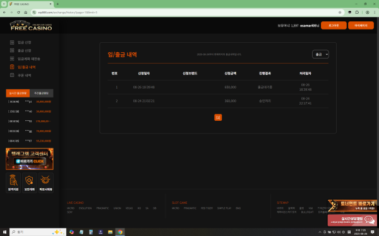
Task: Click the 토너먼트 바로가기 banner
Action: pos(352,206)
